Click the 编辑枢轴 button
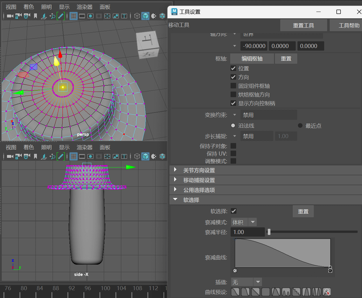Viewport: 362px width, 298px height. click(x=252, y=58)
